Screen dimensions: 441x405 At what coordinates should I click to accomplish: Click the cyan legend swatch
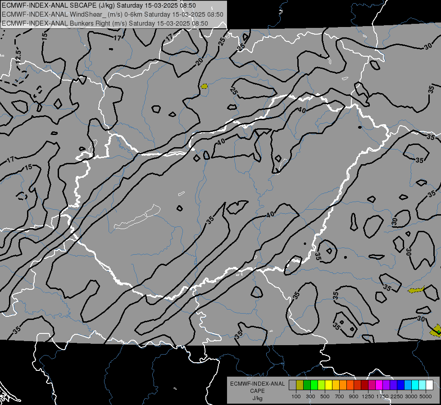click(x=415, y=385)
